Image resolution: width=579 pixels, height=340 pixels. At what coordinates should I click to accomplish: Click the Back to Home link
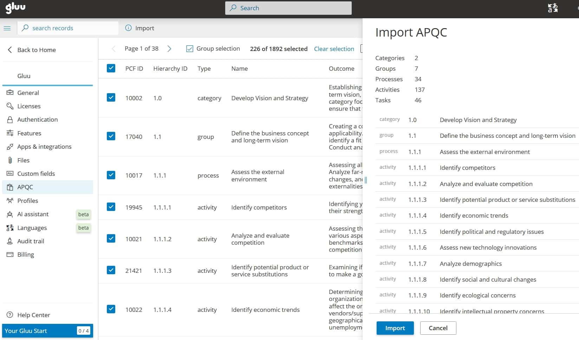[37, 50]
